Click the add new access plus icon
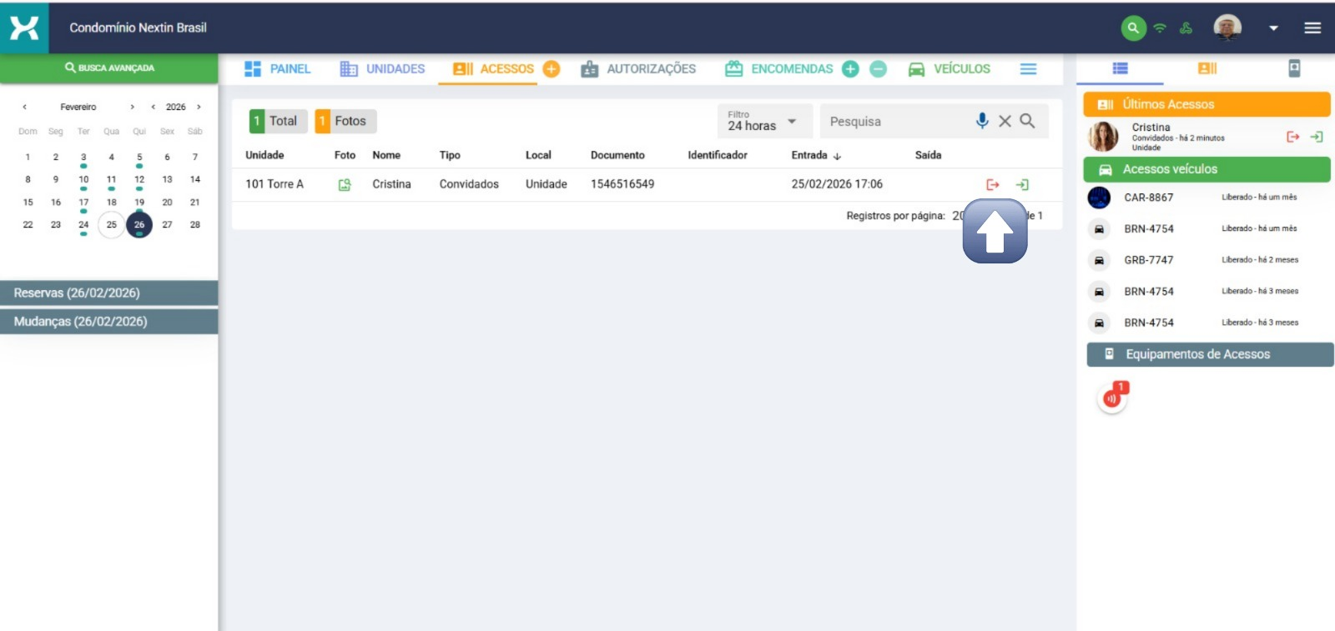Image resolution: width=1335 pixels, height=631 pixels. (x=551, y=69)
